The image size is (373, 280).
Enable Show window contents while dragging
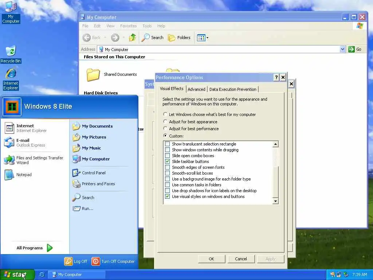coord(168,150)
